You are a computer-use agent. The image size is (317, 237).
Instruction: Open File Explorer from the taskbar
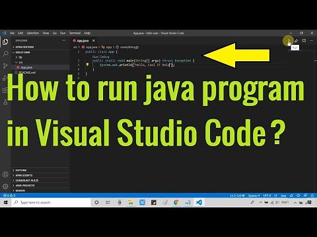pos(131,202)
